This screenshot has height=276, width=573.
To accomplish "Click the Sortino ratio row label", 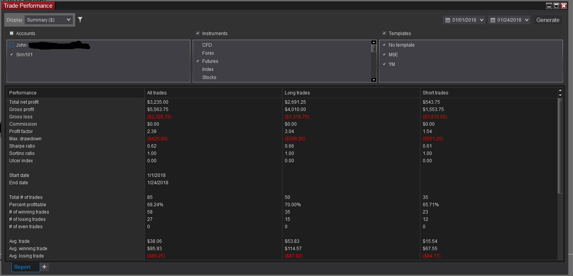I will tap(22, 153).
